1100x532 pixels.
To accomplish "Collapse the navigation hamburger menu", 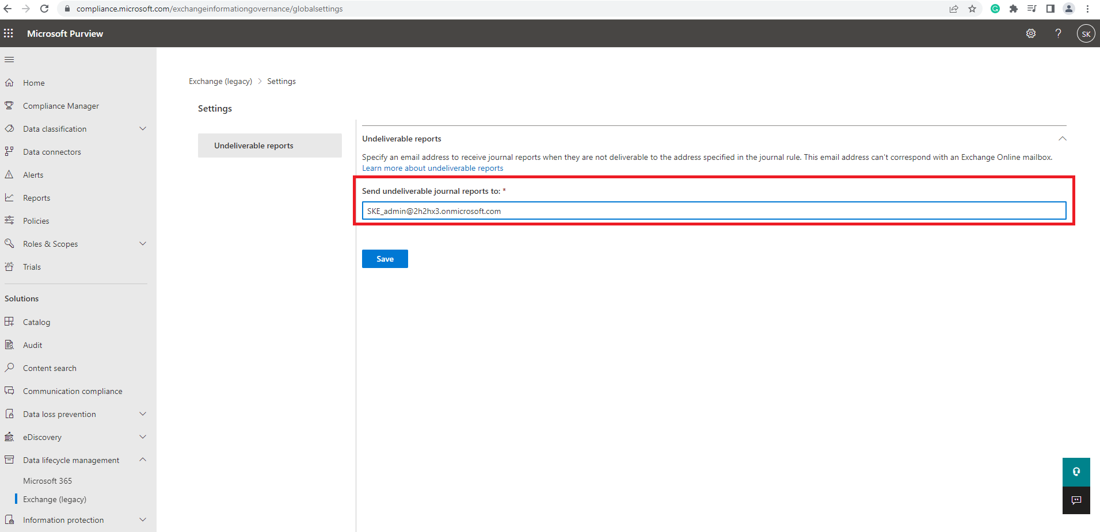I will (9, 60).
